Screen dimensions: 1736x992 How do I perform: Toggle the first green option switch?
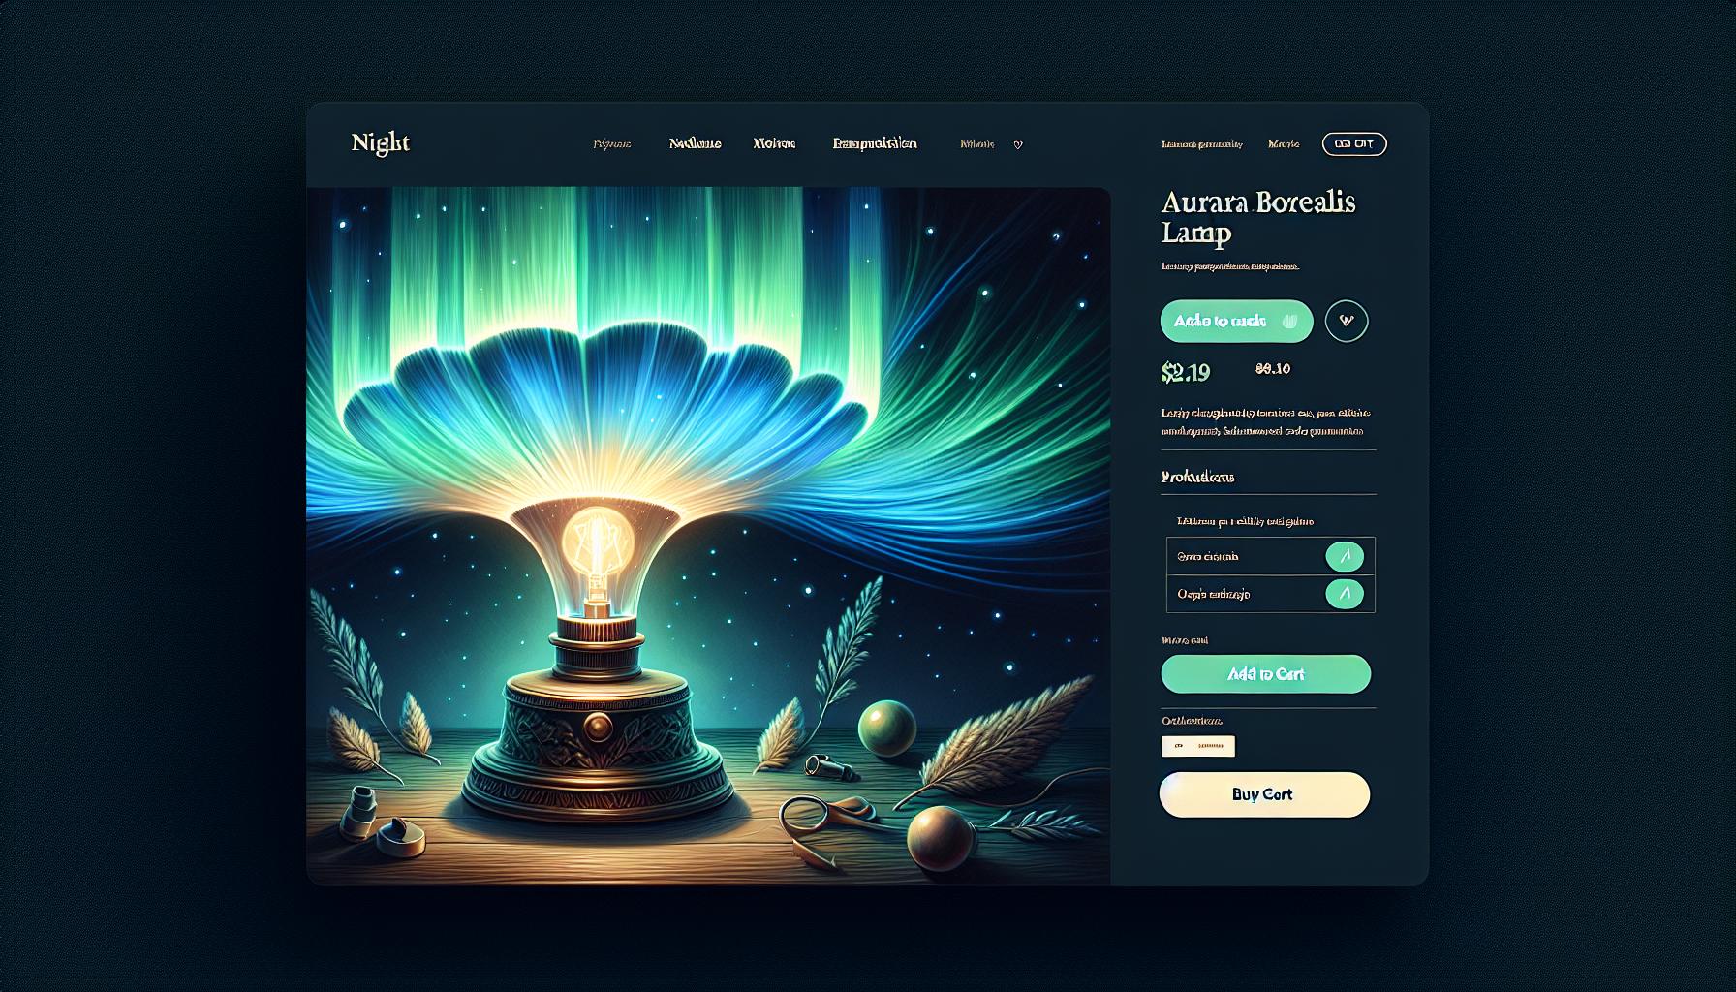tap(1344, 556)
